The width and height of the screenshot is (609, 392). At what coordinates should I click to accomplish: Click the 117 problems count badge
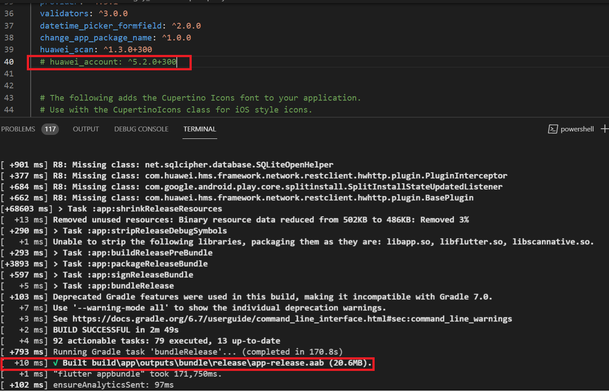(x=50, y=129)
